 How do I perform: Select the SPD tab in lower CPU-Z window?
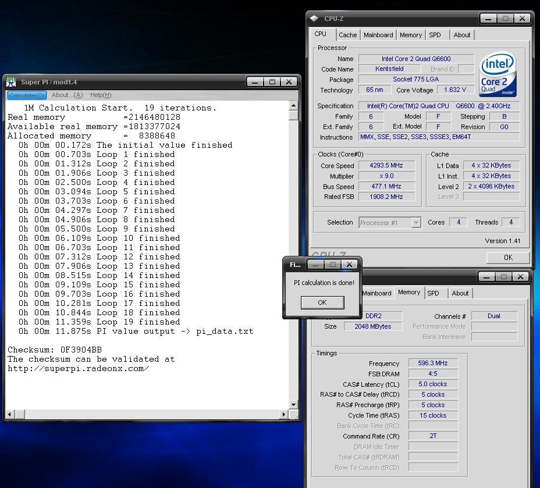pyautogui.click(x=434, y=293)
